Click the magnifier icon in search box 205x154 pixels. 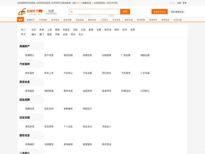point(71,12)
